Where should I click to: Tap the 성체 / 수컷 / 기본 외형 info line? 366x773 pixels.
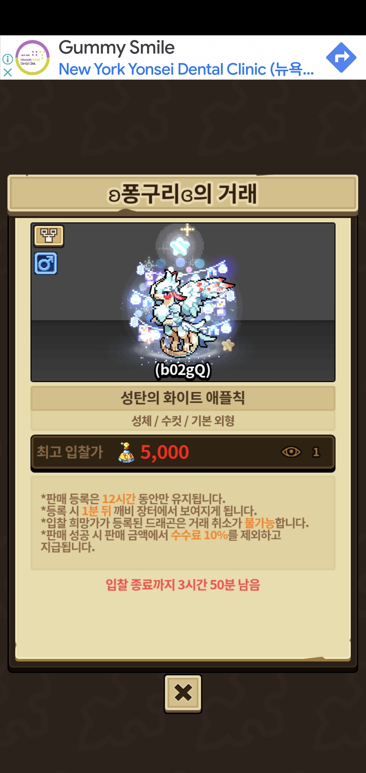click(183, 421)
